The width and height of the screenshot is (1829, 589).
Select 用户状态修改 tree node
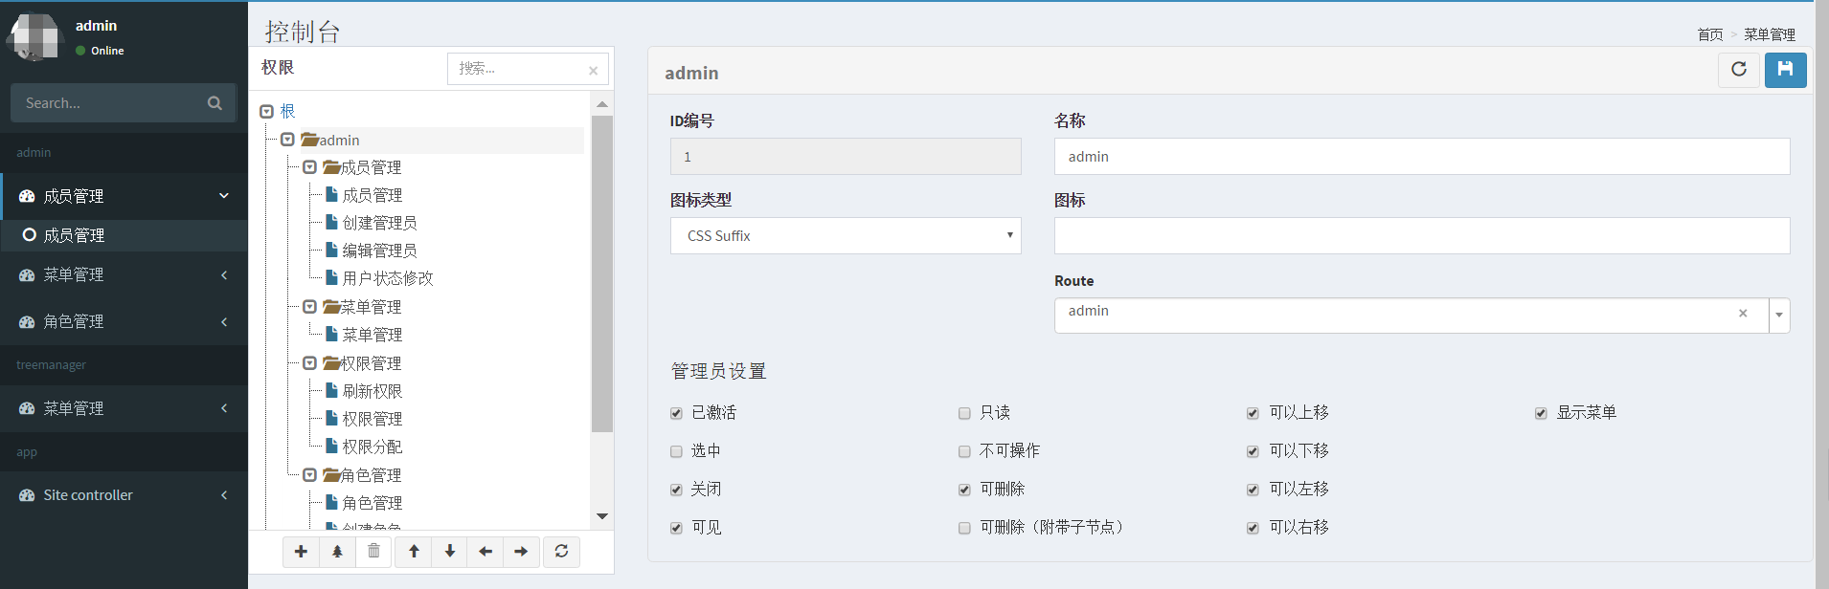coord(388,278)
